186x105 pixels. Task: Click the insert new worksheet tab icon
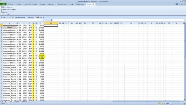click(x=30, y=101)
